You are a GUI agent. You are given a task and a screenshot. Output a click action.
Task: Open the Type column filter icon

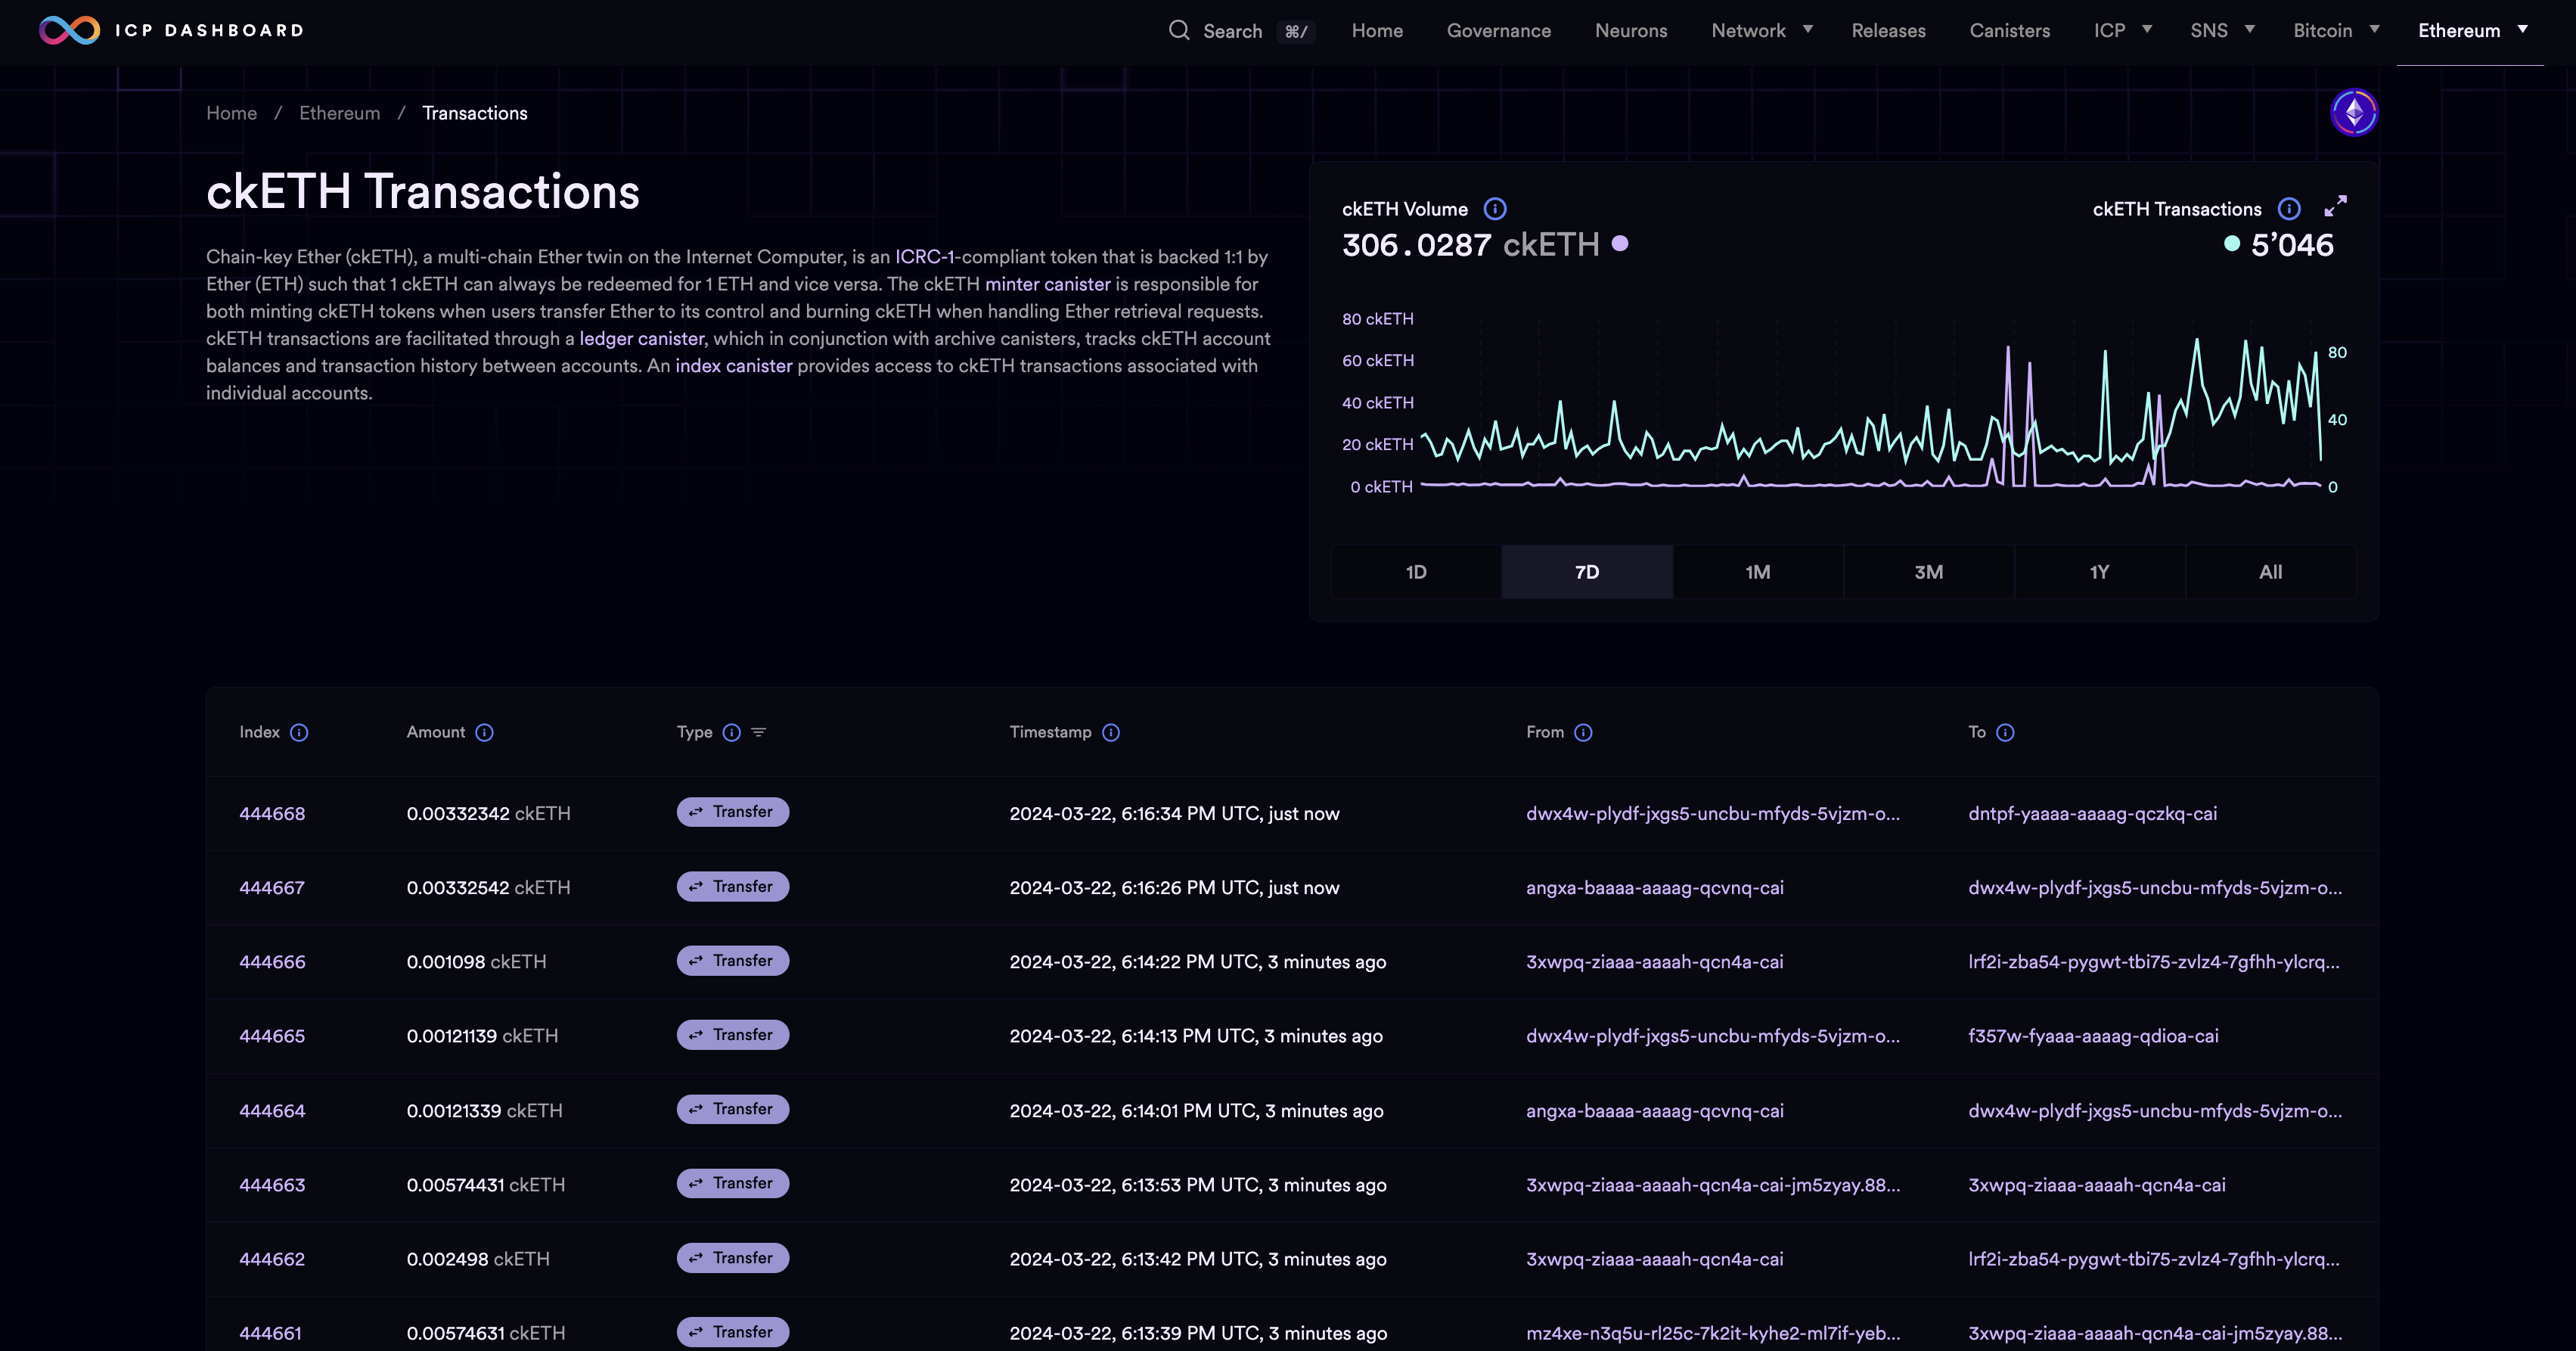759,733
